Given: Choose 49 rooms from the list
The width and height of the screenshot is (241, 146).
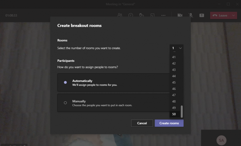Looking at the screenshot, I should click(x=175, y=108).
